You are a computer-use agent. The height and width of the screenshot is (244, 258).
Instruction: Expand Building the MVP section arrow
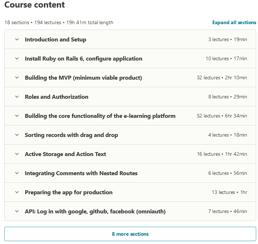17,78
